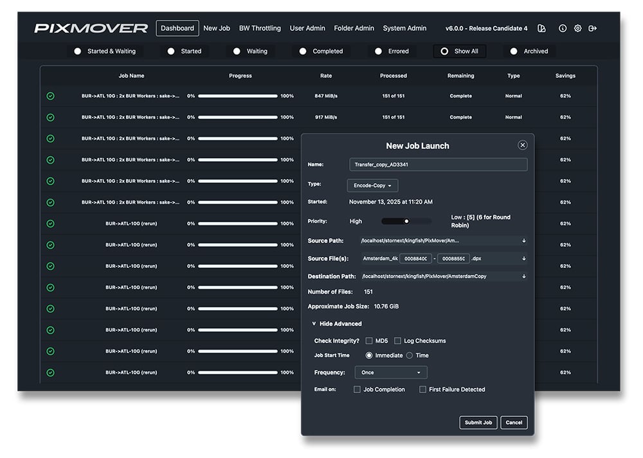Open the Folder Admin page

pyautogui.click(x=356, y=28)
